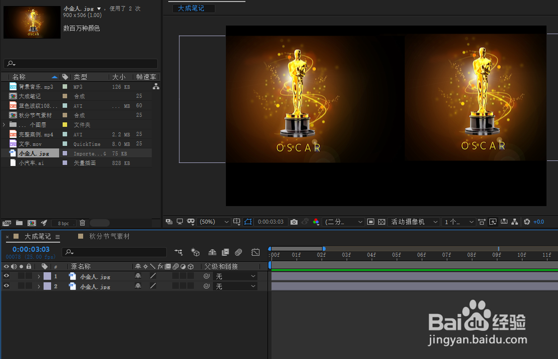
Task: Create a new composition icon
Action: click(32, 223)
